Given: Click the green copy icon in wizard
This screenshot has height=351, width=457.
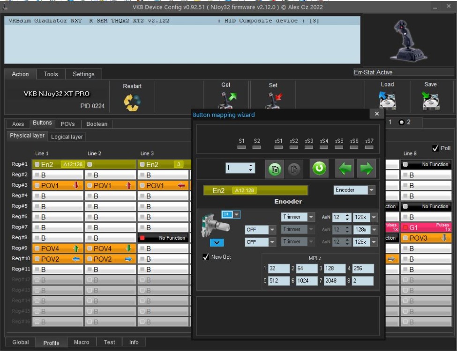Looking at the screenshot, I should 275,168.
